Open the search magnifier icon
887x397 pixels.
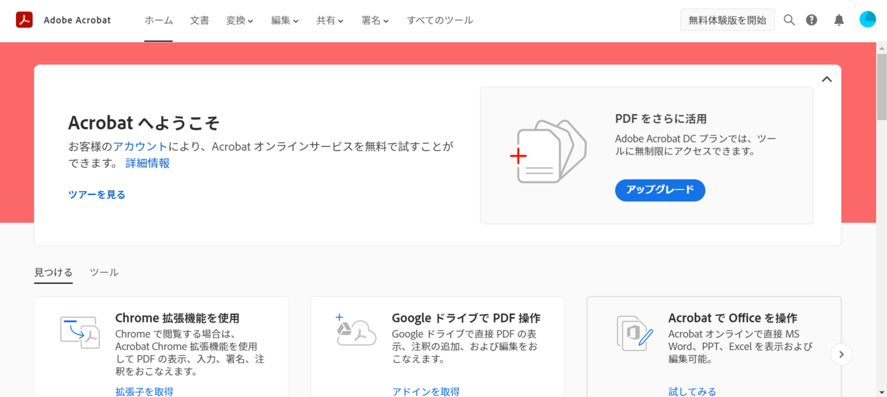click(x=789, y=20)
